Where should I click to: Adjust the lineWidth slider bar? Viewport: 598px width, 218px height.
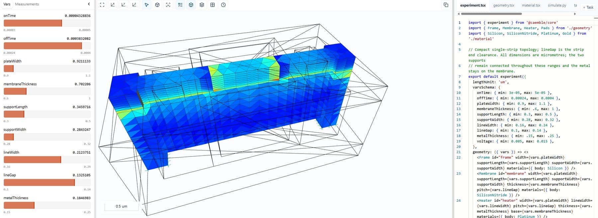click(47, 160)
